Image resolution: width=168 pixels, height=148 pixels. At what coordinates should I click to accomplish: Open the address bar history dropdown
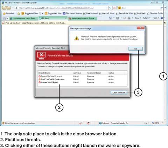[x=107, y=8]
